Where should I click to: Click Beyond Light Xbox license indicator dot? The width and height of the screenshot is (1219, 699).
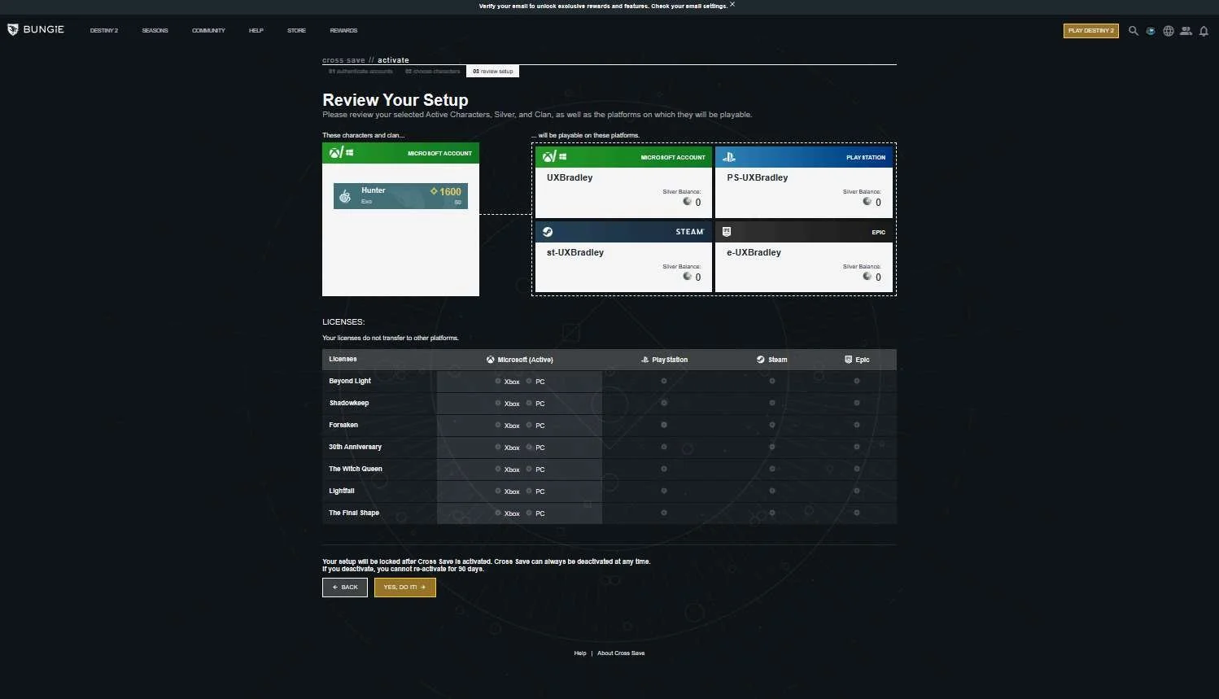(x=498, y=381)
